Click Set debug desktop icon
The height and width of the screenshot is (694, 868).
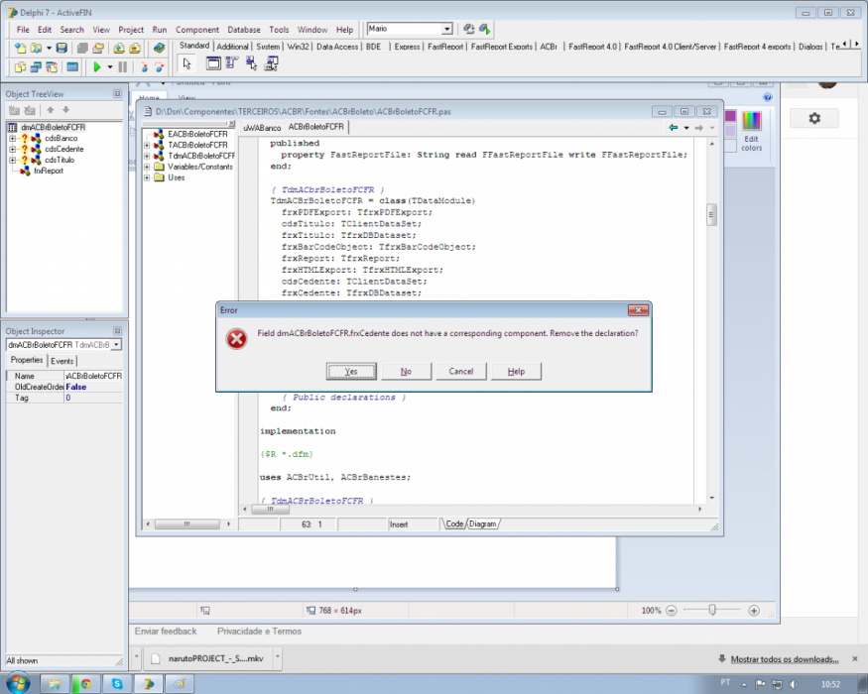pos(485,29)
